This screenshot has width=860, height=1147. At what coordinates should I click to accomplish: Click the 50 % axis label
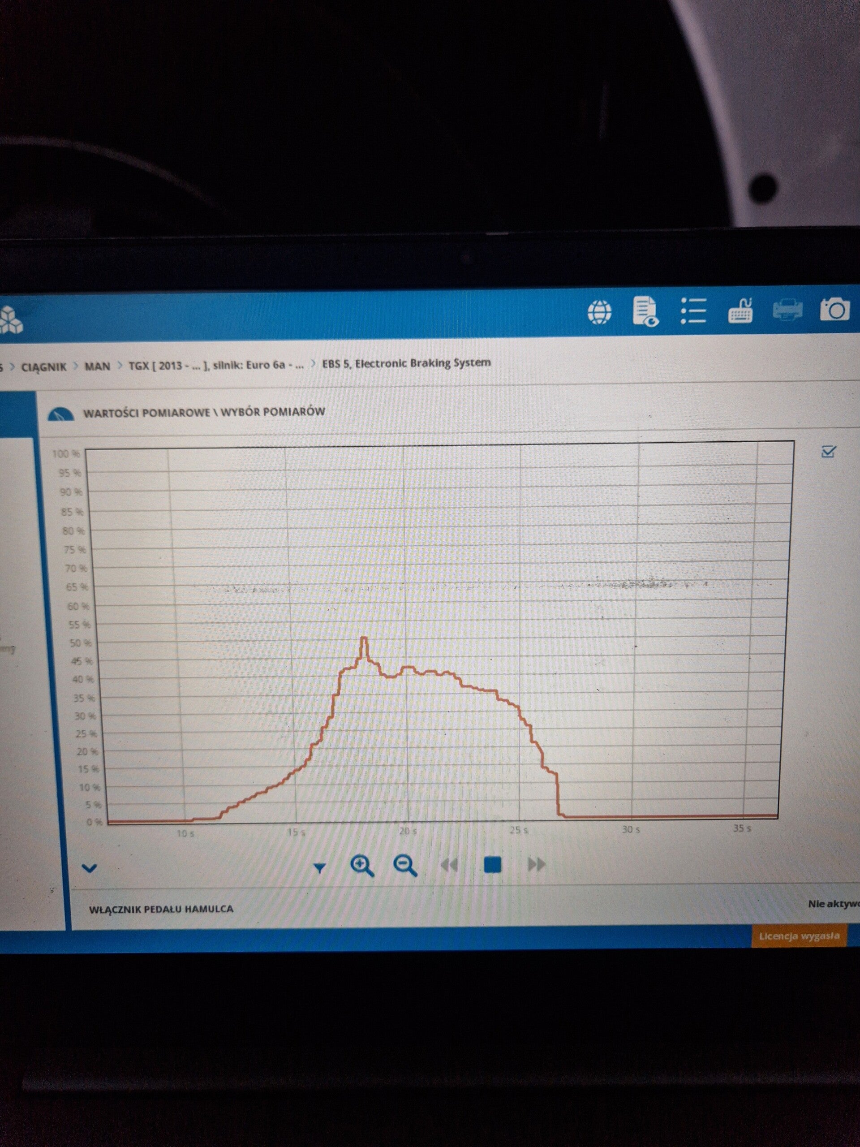(80, 643)
